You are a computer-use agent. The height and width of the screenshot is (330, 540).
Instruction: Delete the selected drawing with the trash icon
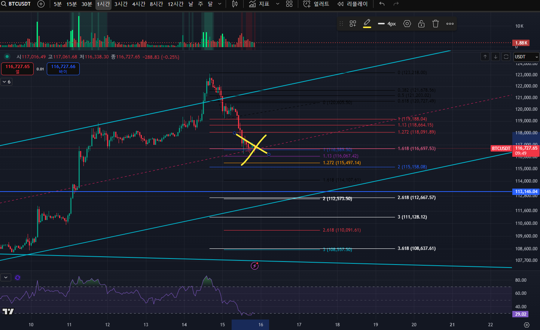pos(436,24)
